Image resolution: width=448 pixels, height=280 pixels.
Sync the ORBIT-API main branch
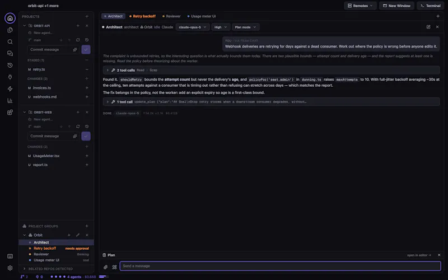[78, 40]
